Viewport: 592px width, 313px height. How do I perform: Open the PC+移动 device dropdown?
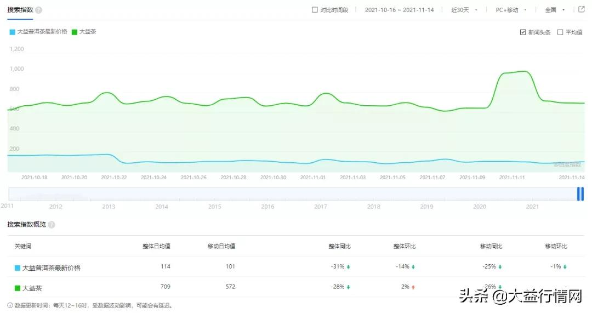tap(511, 10)
